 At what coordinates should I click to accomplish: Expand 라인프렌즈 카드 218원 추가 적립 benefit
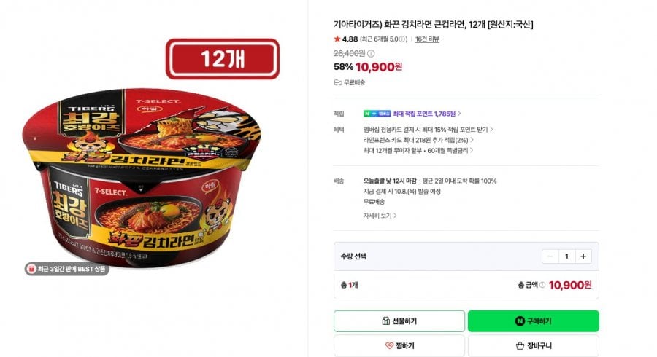(418, 140)
